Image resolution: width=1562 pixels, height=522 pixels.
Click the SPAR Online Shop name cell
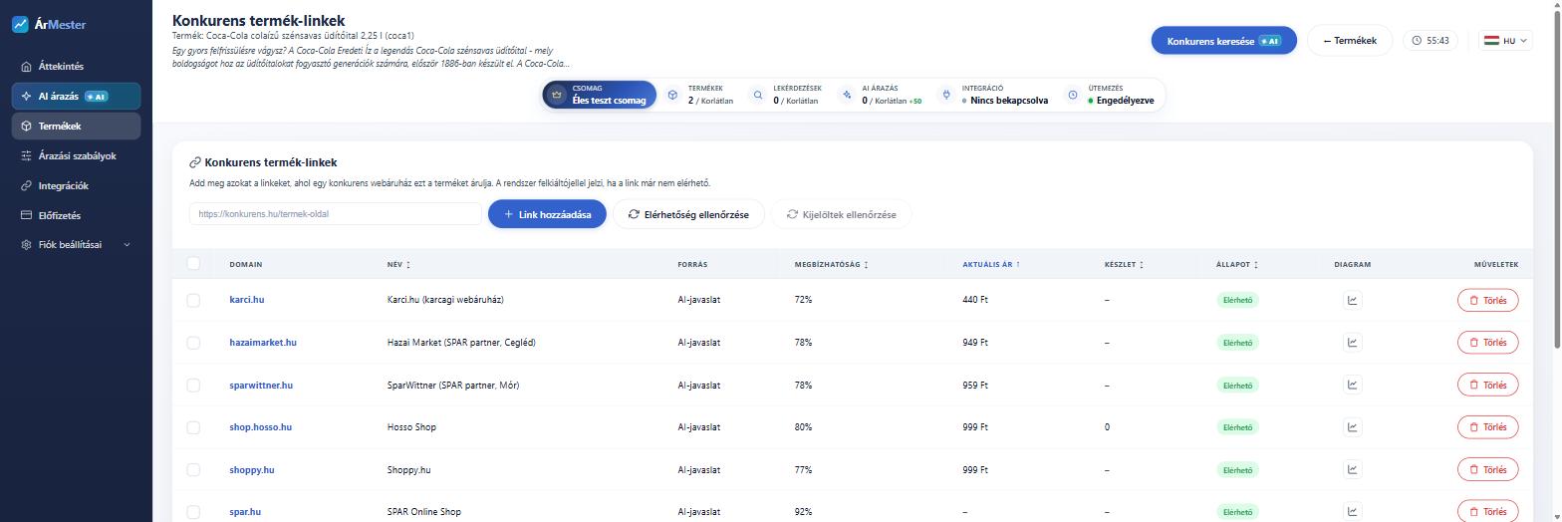(424, 512)
